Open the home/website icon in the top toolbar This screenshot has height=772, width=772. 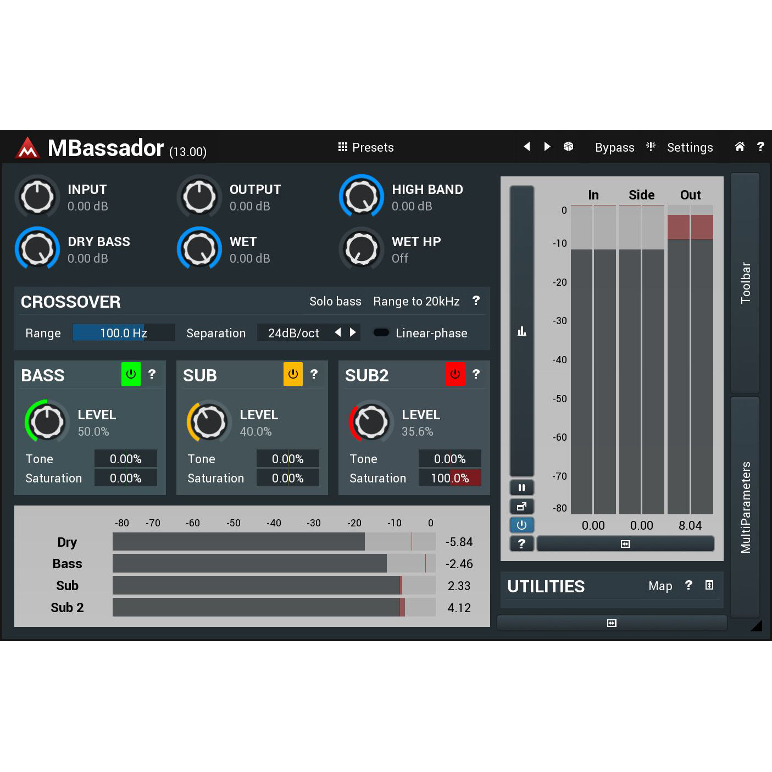[740, 147]
